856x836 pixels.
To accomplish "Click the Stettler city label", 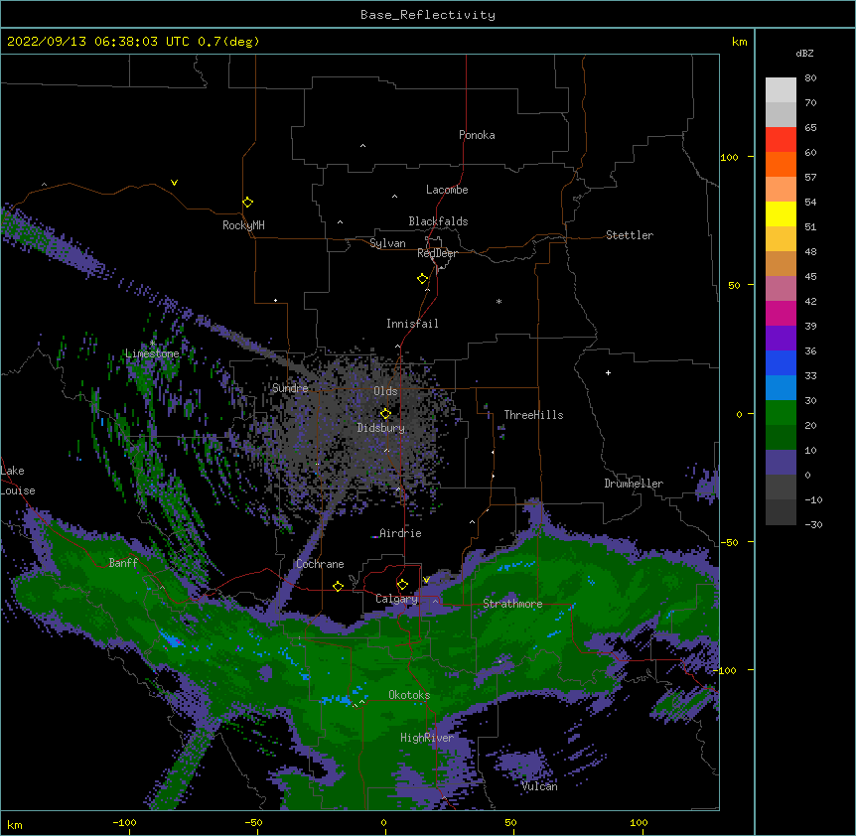I will pyautogui.click(x=630, y=235).
